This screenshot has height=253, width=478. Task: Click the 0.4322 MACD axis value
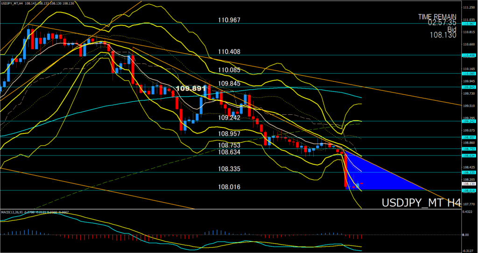[468, 211]
